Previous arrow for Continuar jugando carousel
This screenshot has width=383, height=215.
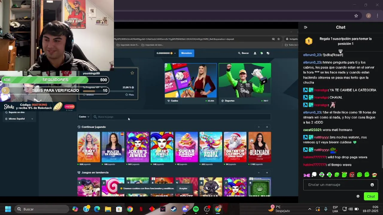[259, 127]
